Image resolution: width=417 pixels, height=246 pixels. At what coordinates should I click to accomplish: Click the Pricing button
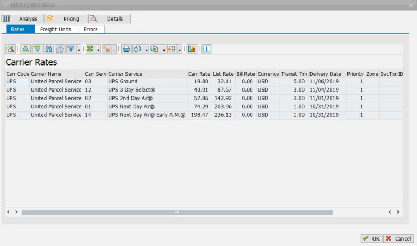tap(66, 18)
